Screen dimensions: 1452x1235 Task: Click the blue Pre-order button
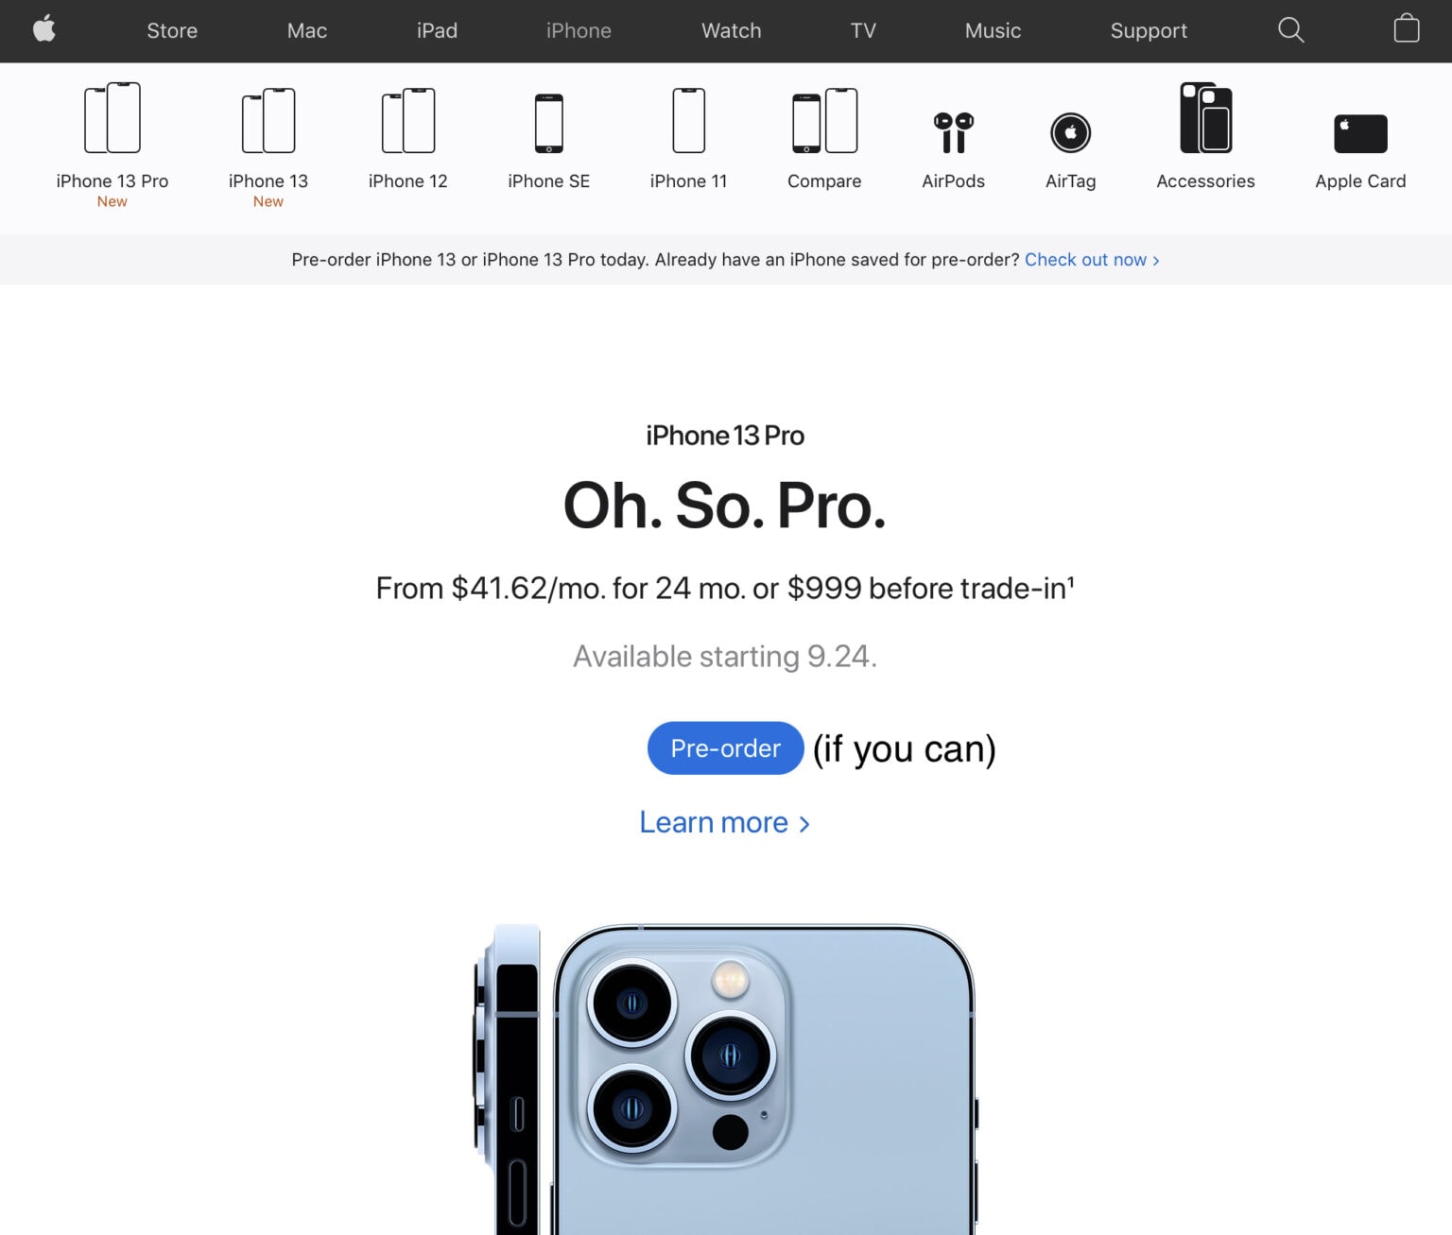pos(725,748)
